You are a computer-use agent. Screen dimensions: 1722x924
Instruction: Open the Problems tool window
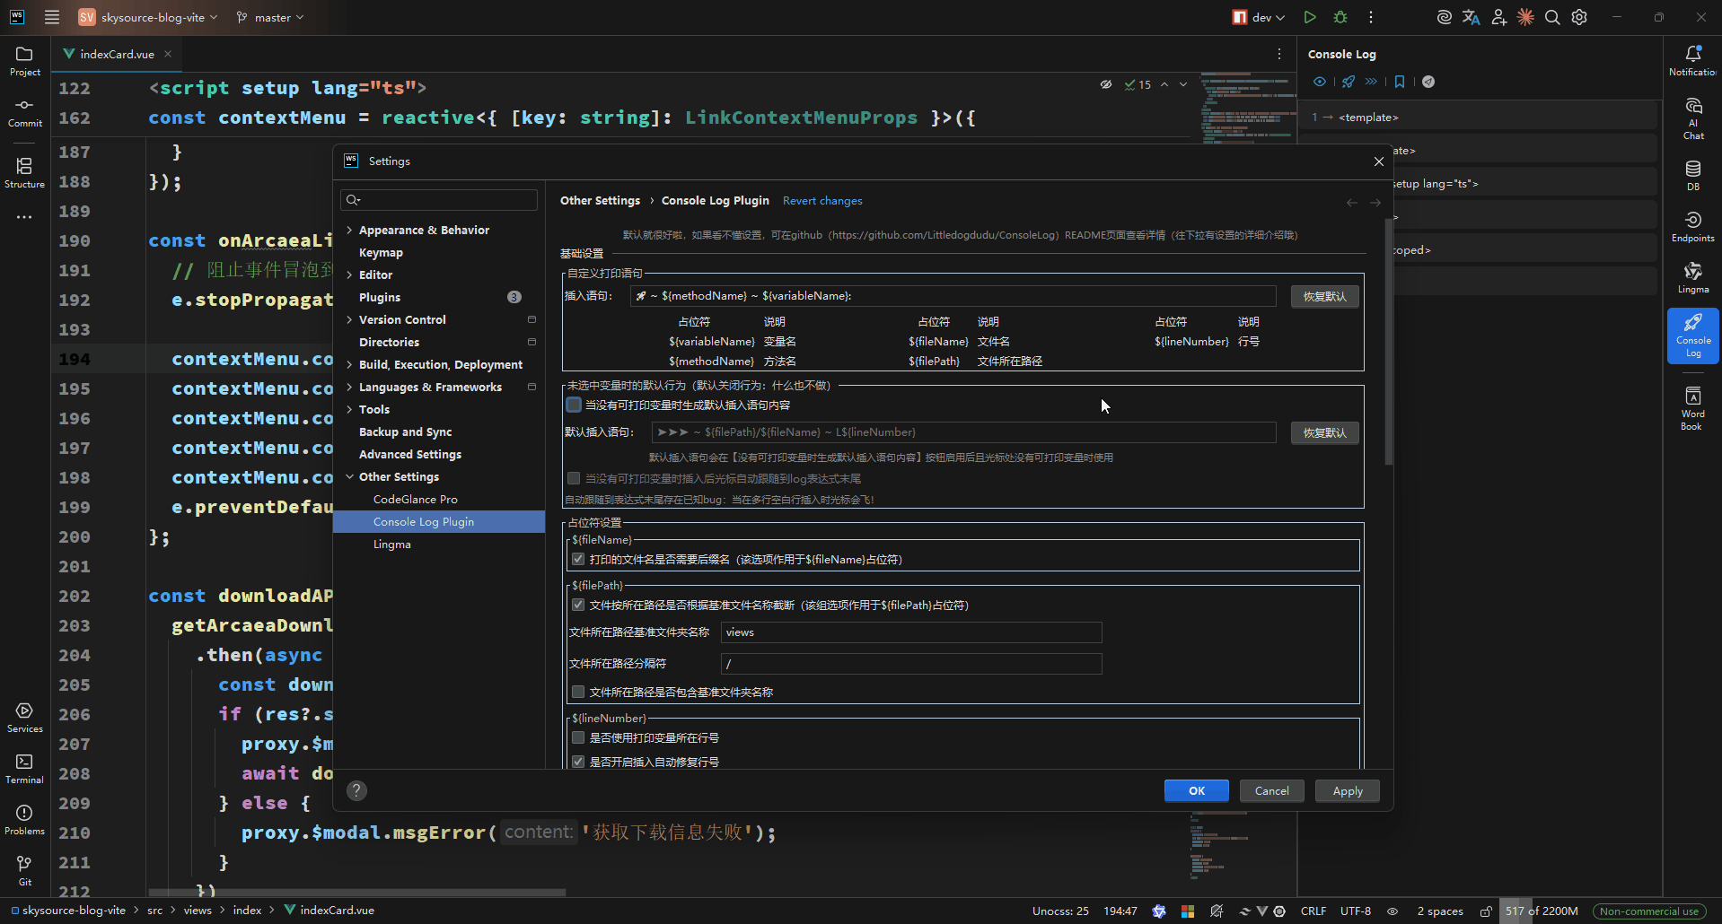tap(24, 819)
